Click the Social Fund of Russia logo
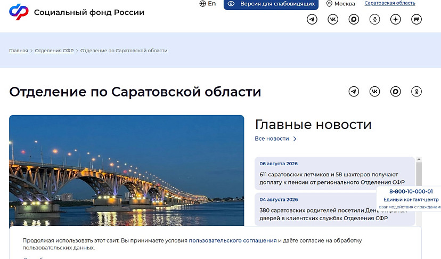Viewport: 441px width, 259px height. click(19, 12)
